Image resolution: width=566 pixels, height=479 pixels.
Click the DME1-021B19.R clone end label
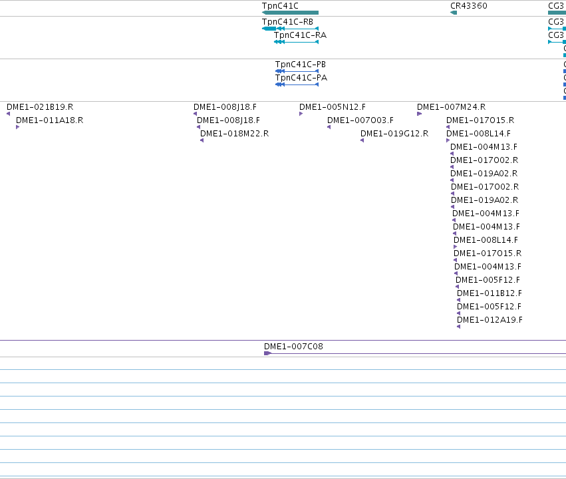tap(40, 107)
